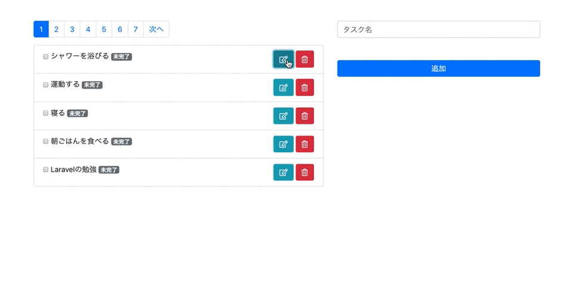Delete the シャワーを浴びる task
This screenshot has width=573, height=307.
pos(304,59)
